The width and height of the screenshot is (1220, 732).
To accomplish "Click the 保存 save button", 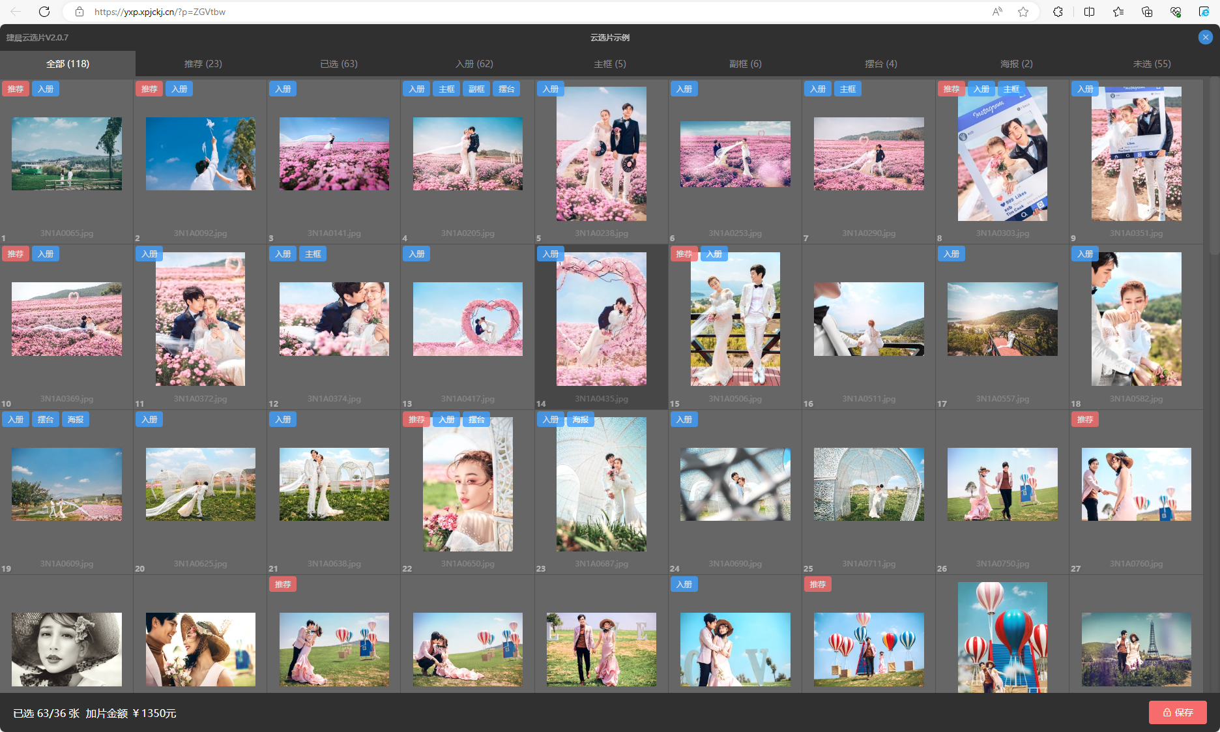I will pyautogui.click(x=1178, y=712).
